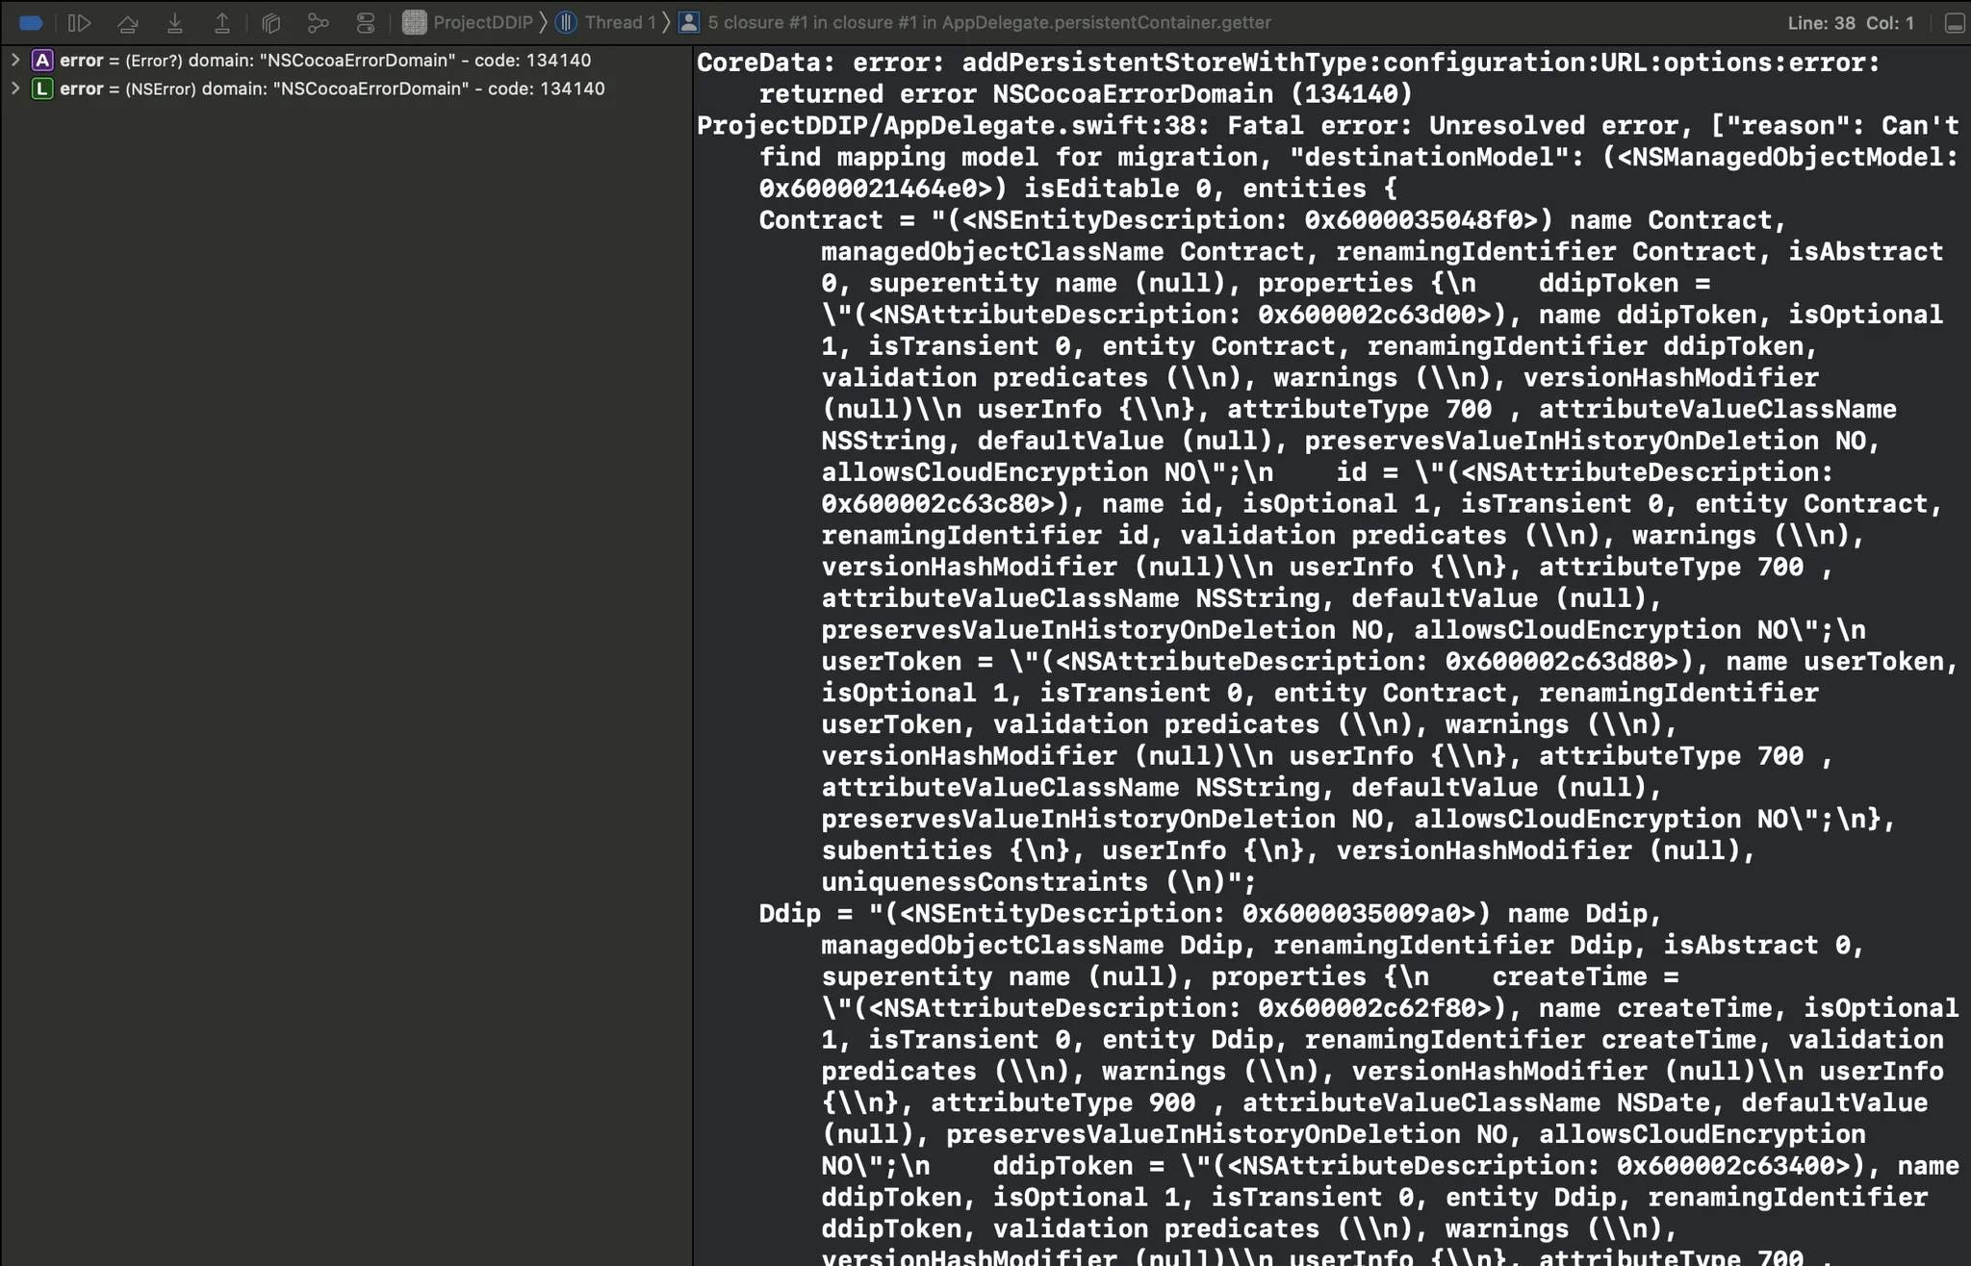Click the Step Into button
1971x1266 pixels.
(x=174, y=22)
